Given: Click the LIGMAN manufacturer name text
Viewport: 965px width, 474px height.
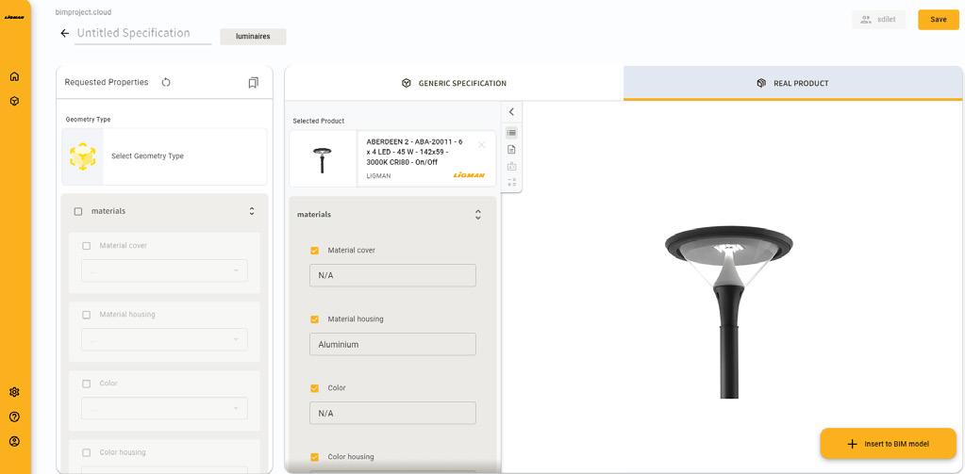Looking at the screenshot, I should 378,176.
